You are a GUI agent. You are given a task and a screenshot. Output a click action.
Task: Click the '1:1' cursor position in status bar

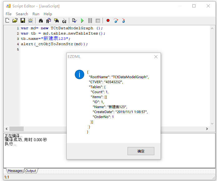point(7,177)
